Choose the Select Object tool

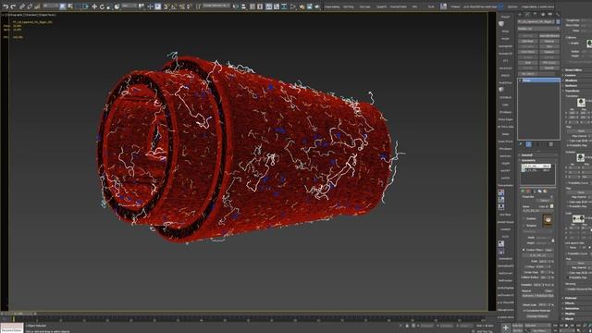coord(63,6)
